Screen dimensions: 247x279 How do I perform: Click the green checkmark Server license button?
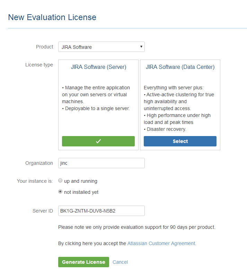coord(98,141)
